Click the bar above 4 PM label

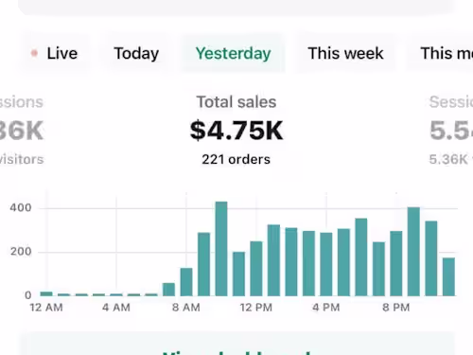(x=326, y=264)
